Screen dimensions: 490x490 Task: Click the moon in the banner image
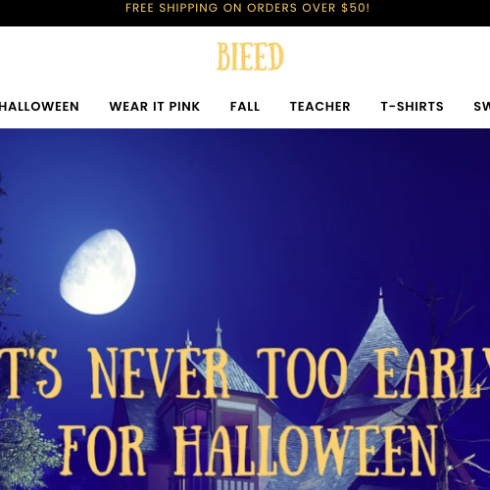pyautogui.click(x=98, y=271)
